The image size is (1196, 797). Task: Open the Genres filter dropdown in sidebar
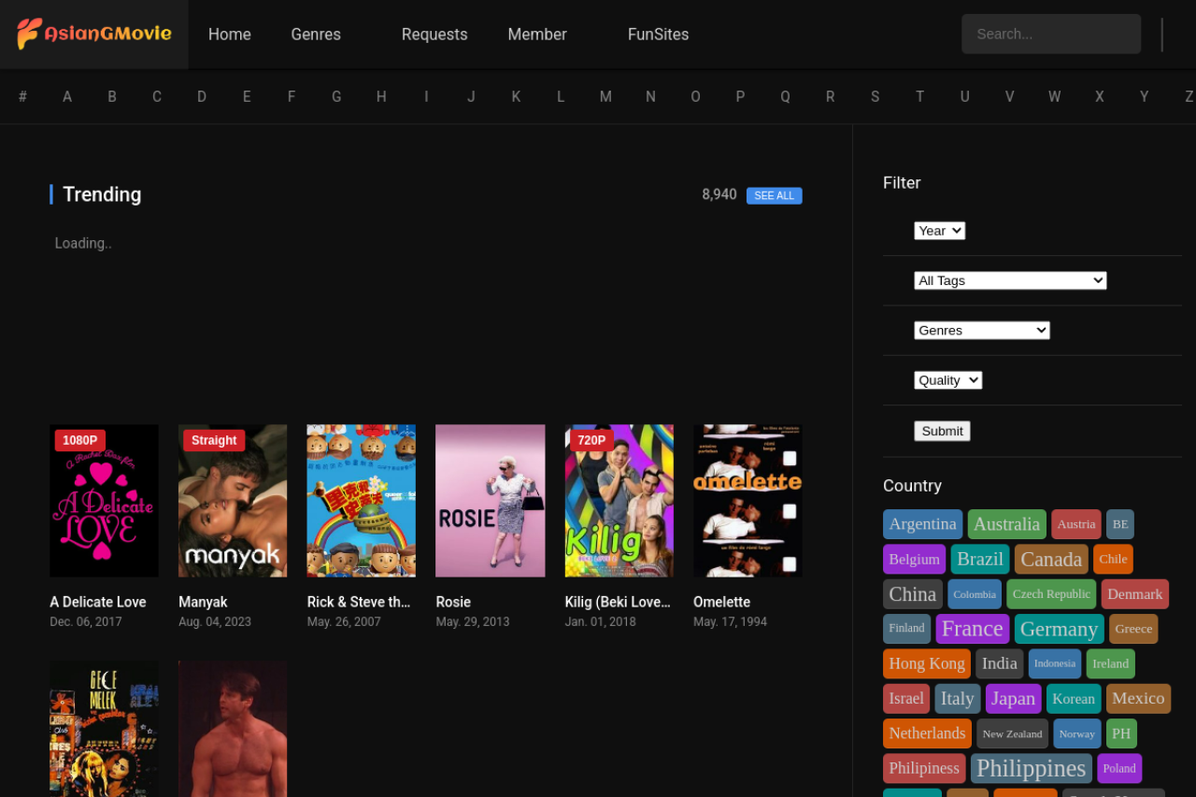[x=981, y=330]
